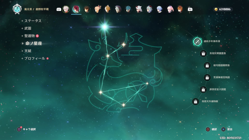Click the red alert badge on プロフィール
The height and width of the screenshot is (140, 249).
point(47,58)
